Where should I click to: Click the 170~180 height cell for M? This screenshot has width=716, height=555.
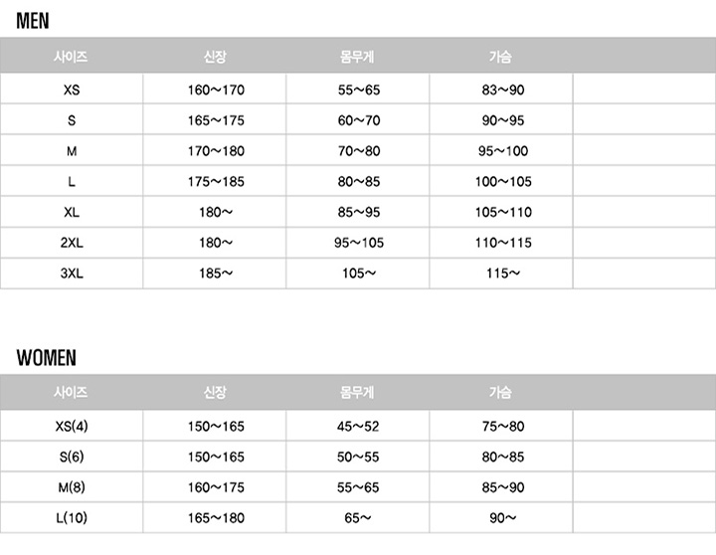click(x=216, y=151)
